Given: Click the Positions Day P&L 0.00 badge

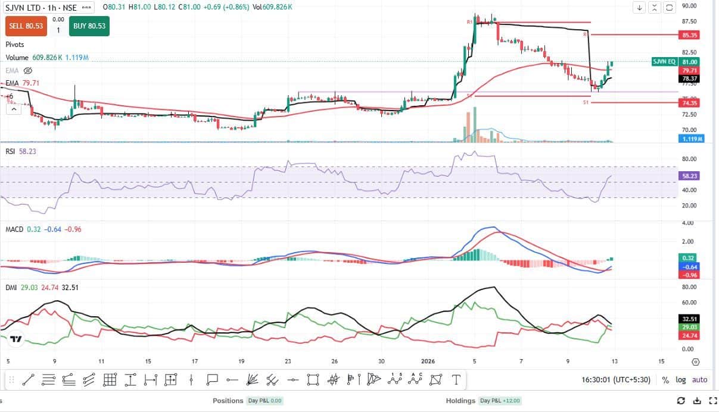Looking at the screenshot, I should click(x=264, y=401).
